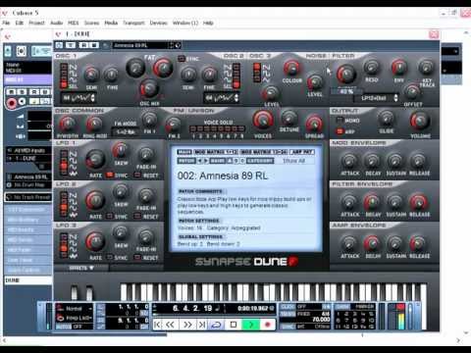Click the noise COLOUR knob

(x=291, y=68)
